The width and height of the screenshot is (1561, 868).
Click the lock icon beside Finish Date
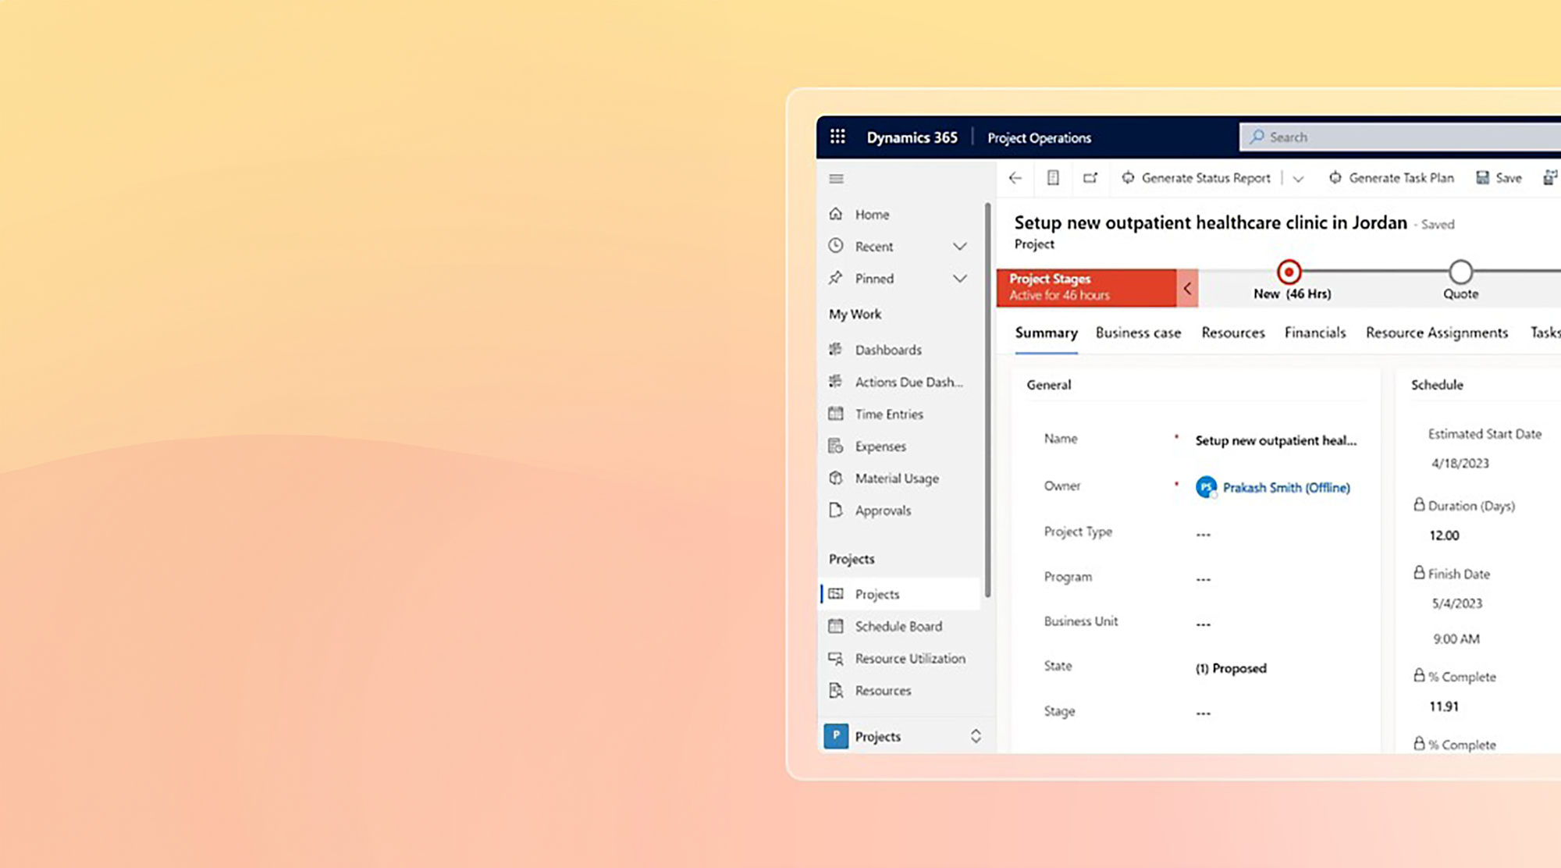tap(1419, 572)
